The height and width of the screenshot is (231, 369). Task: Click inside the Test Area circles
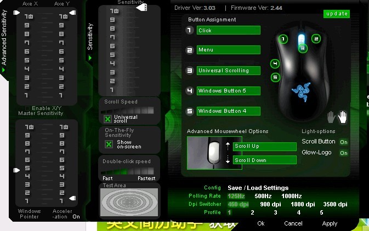point(129,202)
